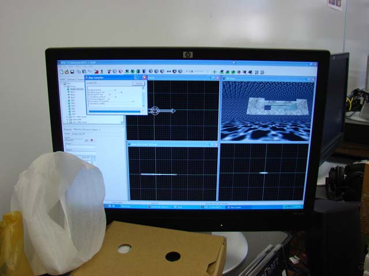Click the Map Compiler title bar icon
Image resolution: width=369 pixels, height=276 pixels.
click(87, 77)
